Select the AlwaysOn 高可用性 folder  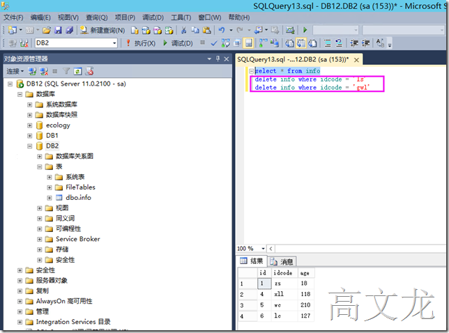click(64, 301)
